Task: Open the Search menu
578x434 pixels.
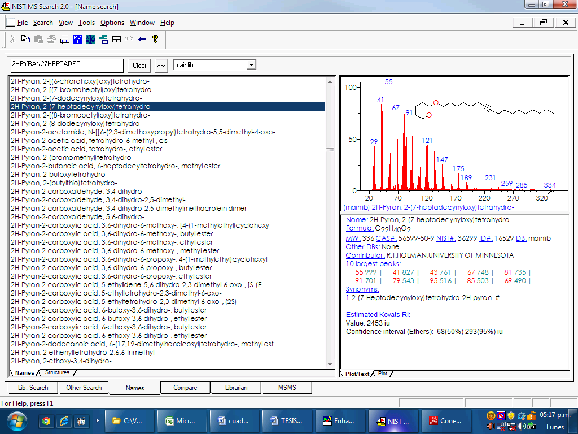Action: (x=43, y=23)
